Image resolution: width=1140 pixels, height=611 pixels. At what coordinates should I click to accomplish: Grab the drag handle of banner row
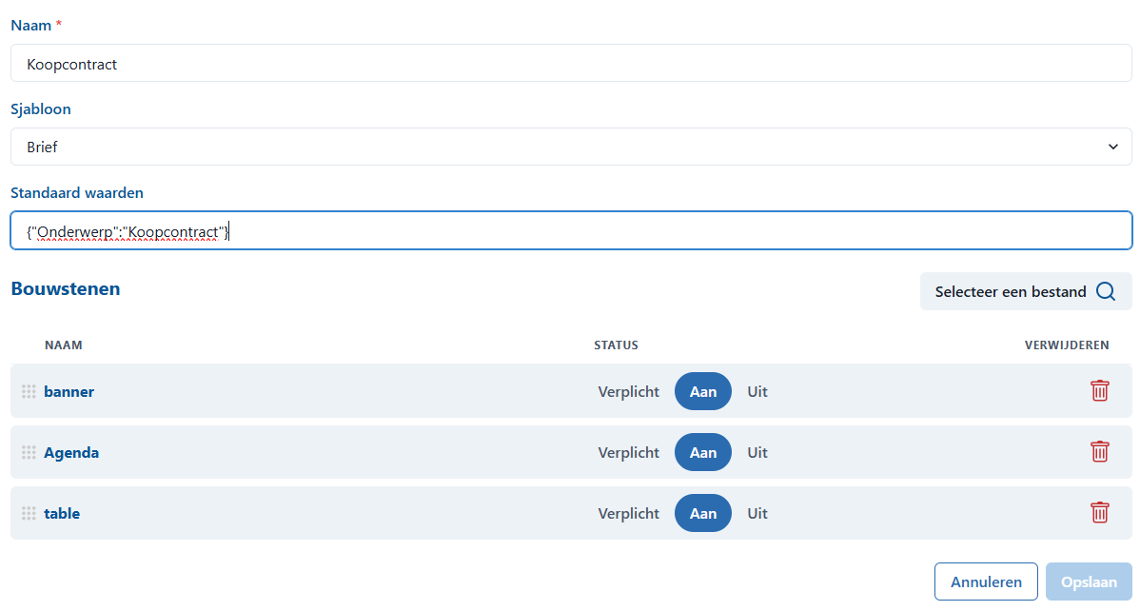coord(29,391)
